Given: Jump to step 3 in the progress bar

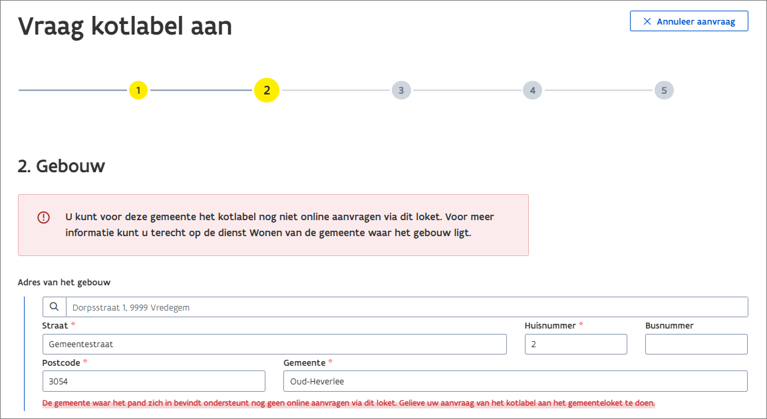Looking at the screenshot, I should [x=401, y=90].
